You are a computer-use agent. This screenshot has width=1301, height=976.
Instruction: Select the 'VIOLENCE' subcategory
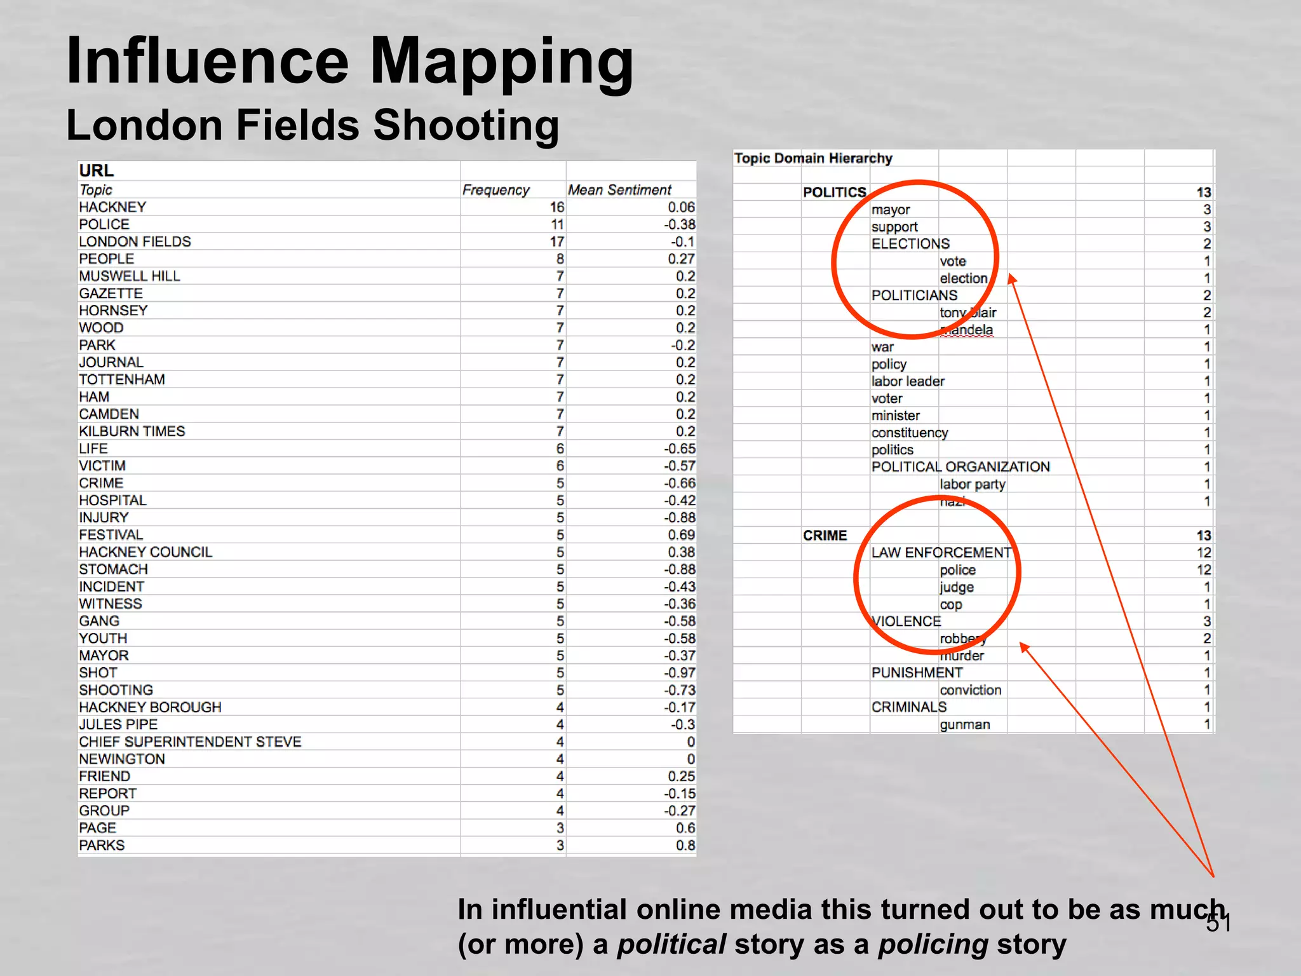click(x=906, y=621)
